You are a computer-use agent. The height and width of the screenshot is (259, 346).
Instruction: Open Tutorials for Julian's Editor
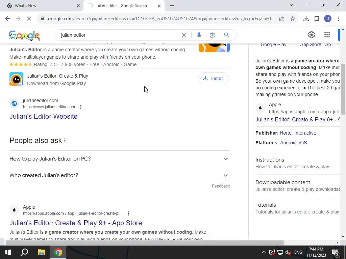[298, 208]
